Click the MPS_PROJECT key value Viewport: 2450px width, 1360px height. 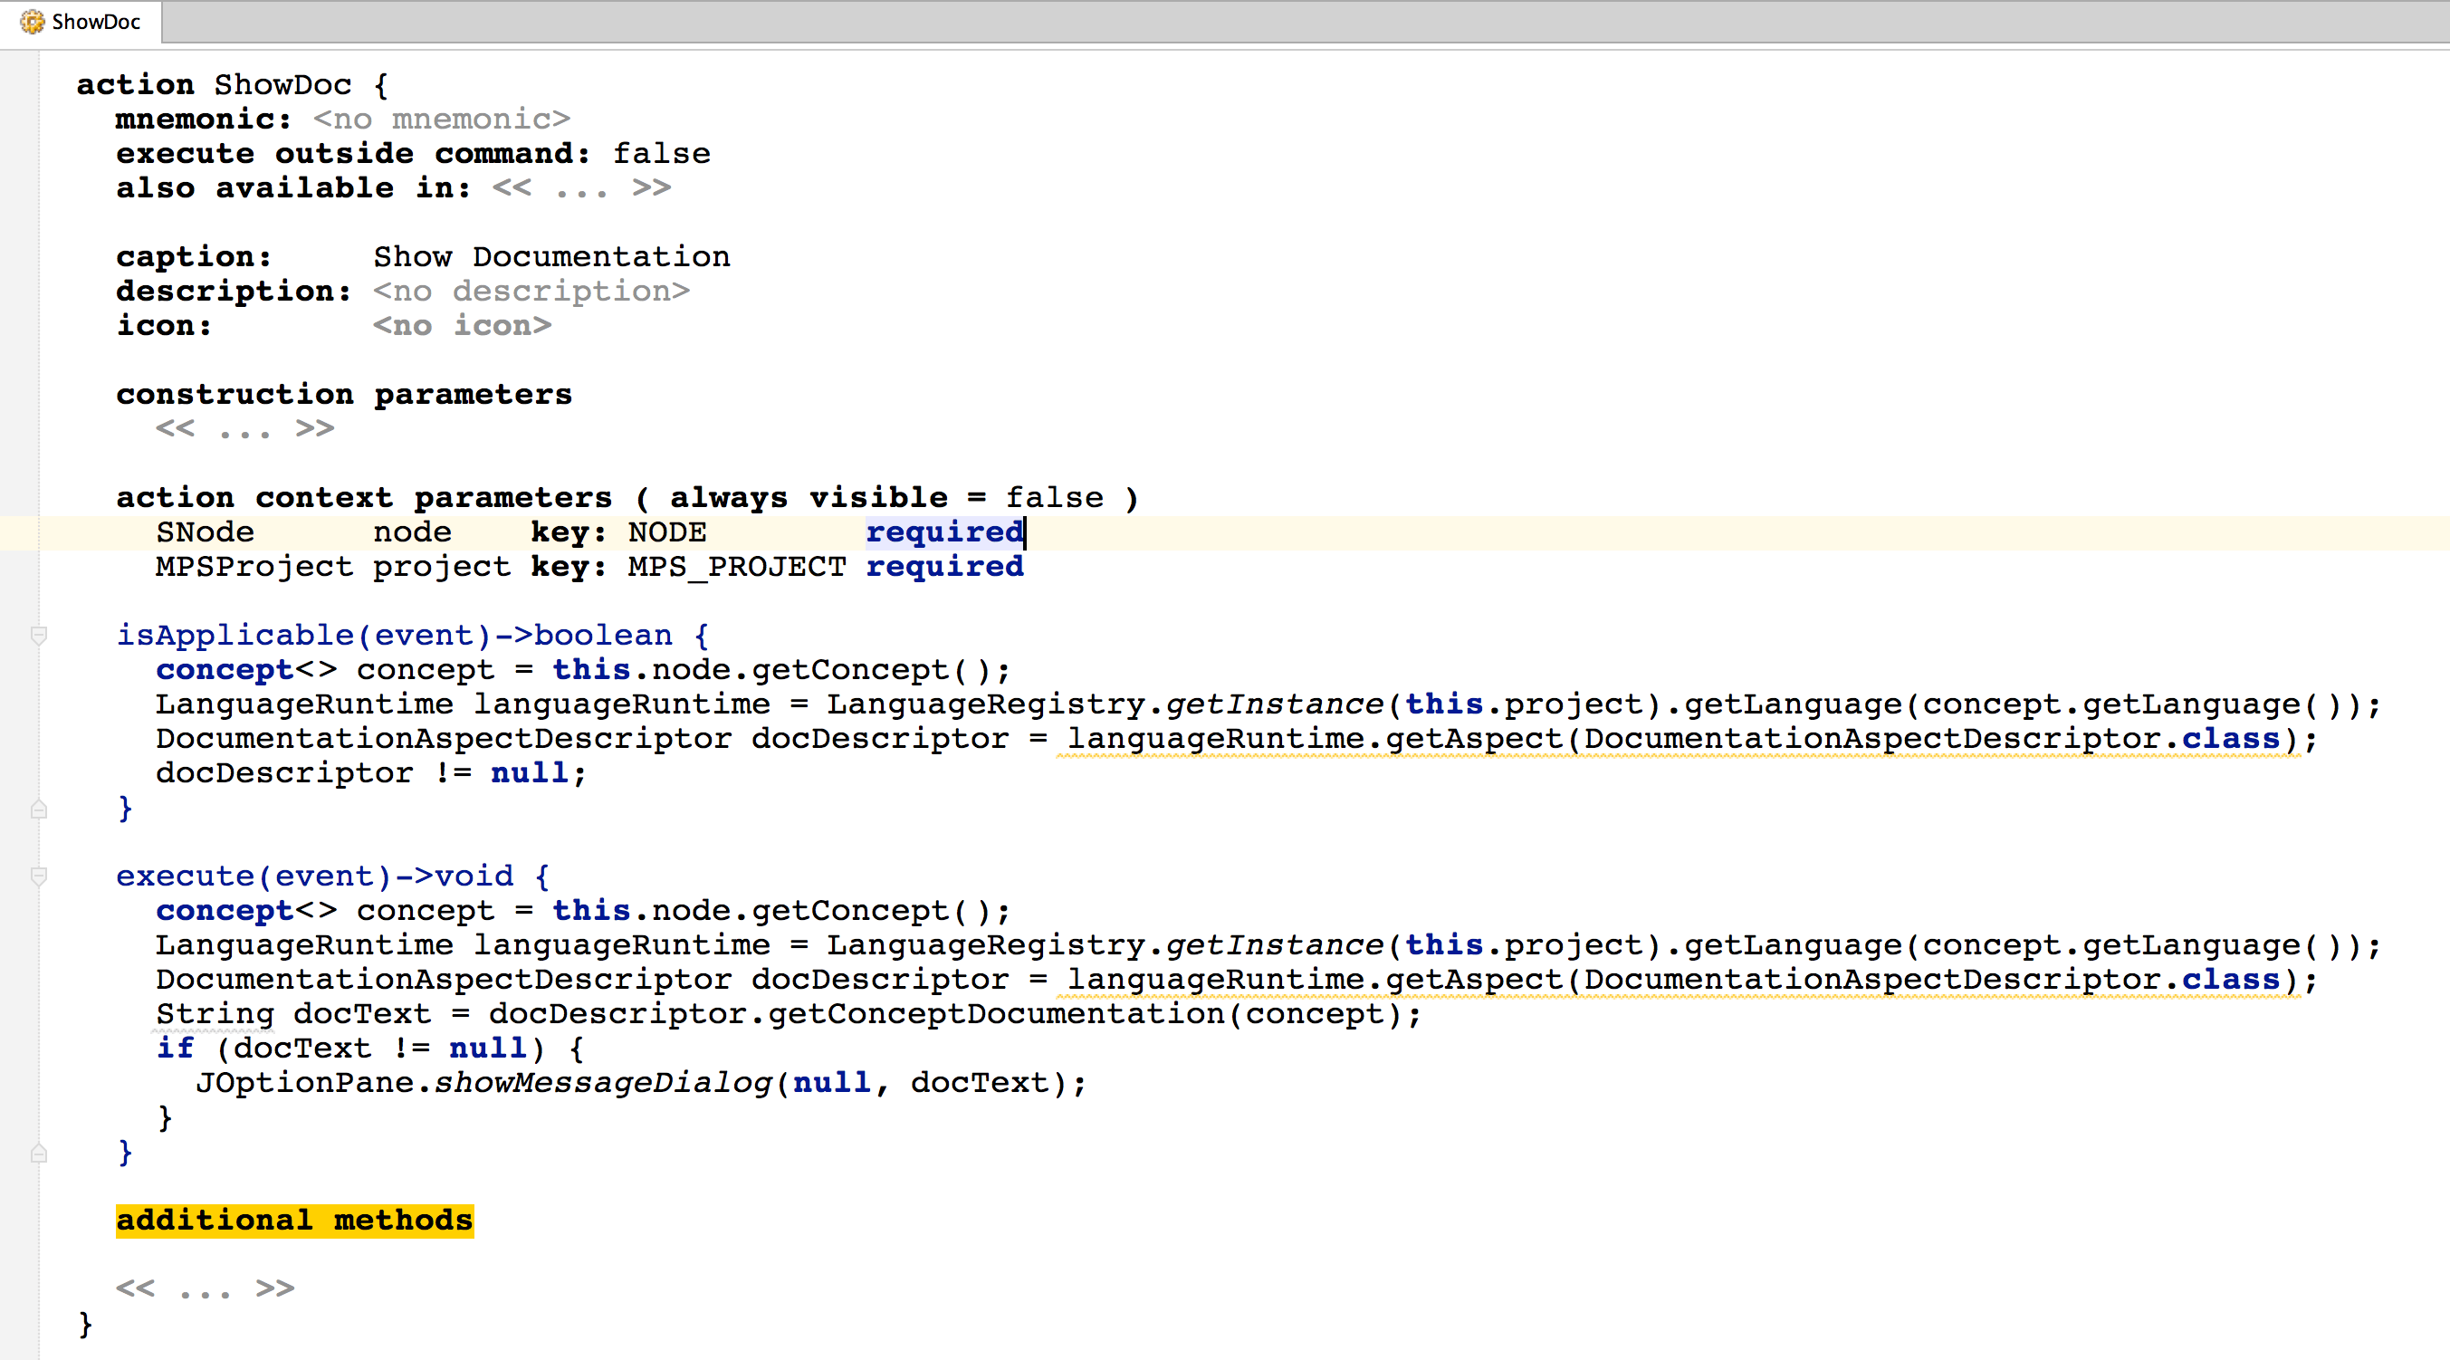pos(736,567)
